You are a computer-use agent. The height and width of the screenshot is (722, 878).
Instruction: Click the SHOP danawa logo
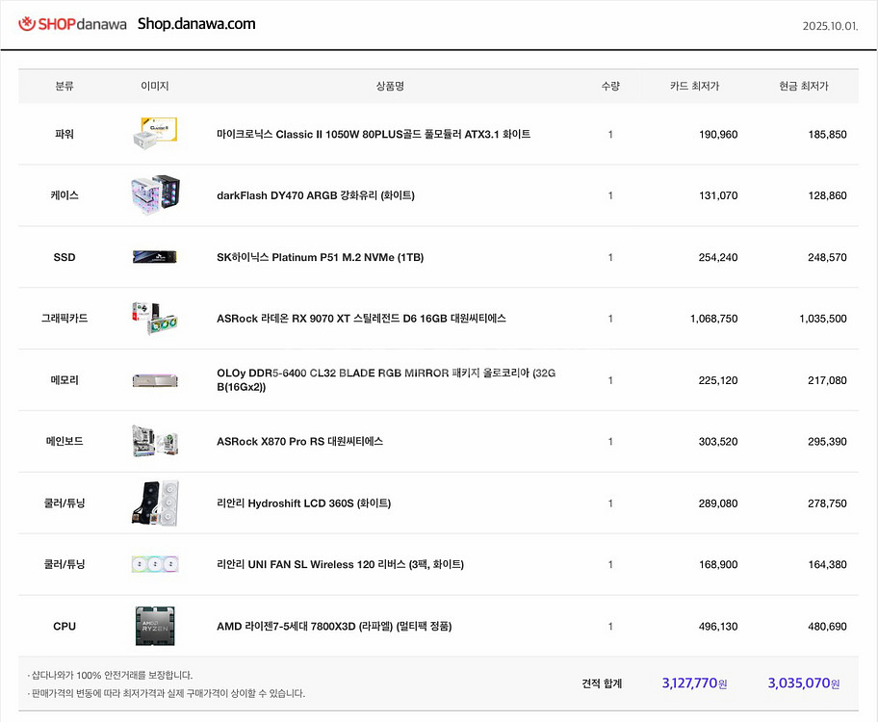[x=72, y=24]
